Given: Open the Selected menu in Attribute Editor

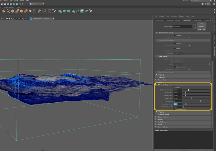Looking at the screenshot, I should pyautogui.click(x=161, y=16).
